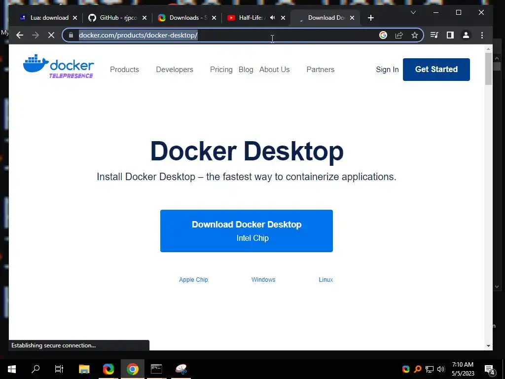Open the About Us menu
The height and width of the screenshot is (379, 505).
(274, 70)
